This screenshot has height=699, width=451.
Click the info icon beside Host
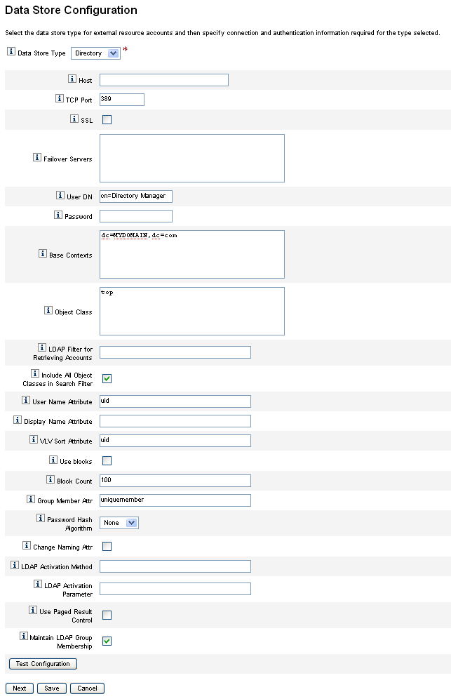pyautogui.click(x=72, y=79)
